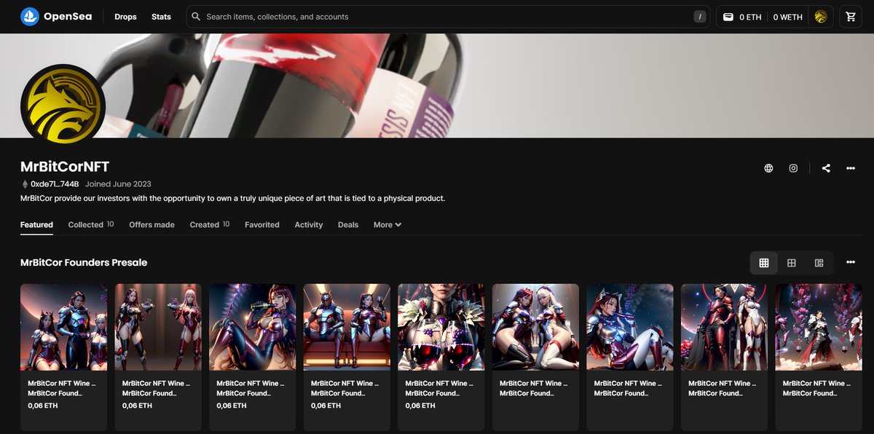Open the Stats menu
874x434 pixels.
(161, 17)
